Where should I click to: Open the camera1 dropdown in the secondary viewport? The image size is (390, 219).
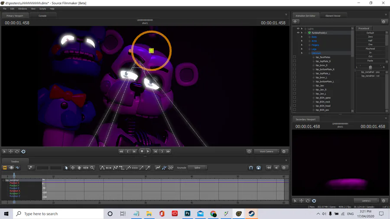point(366,201)
